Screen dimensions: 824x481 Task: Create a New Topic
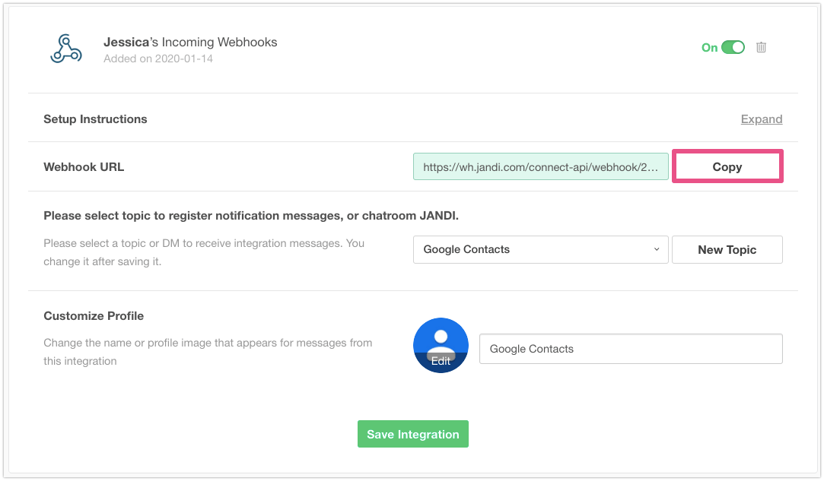click(x=727, y=249)
